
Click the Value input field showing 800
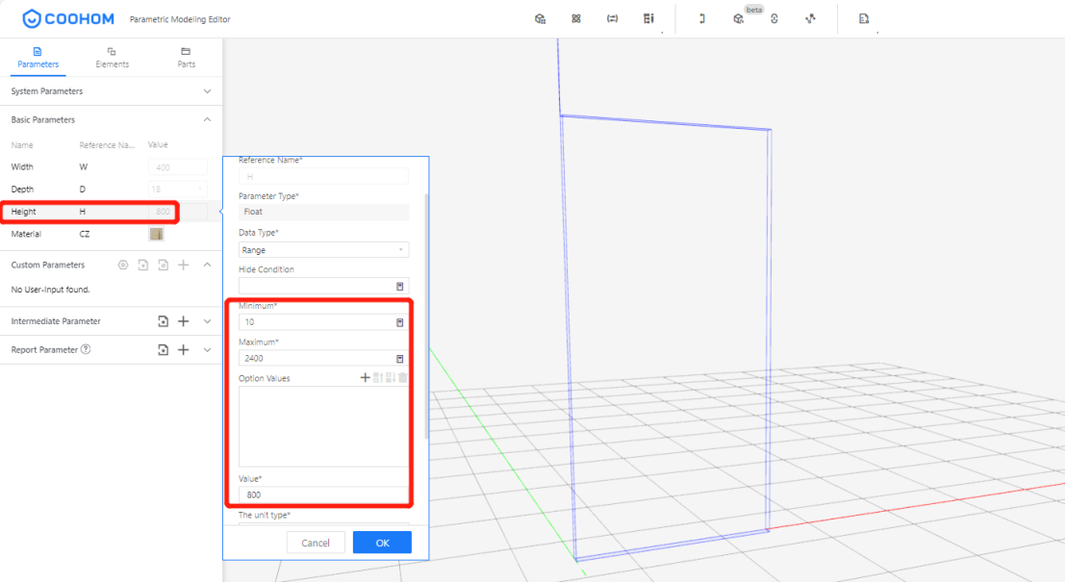[x=323, y=494]
